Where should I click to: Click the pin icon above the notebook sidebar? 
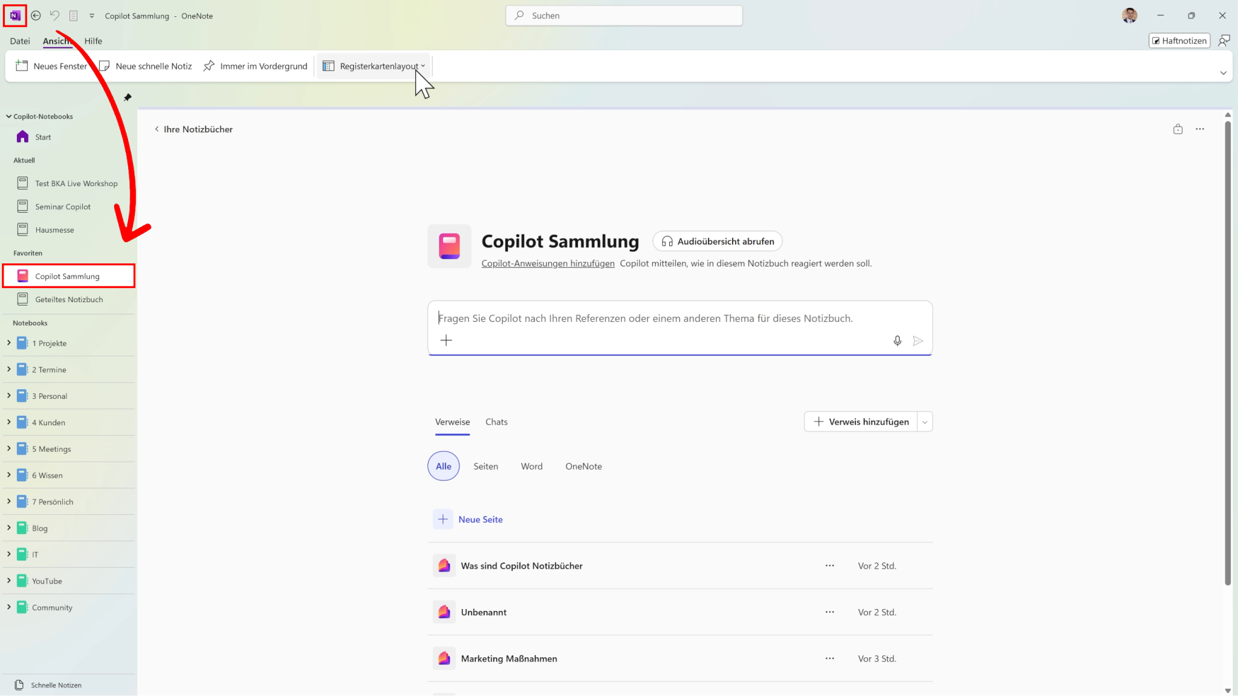[x=128, y=97]
